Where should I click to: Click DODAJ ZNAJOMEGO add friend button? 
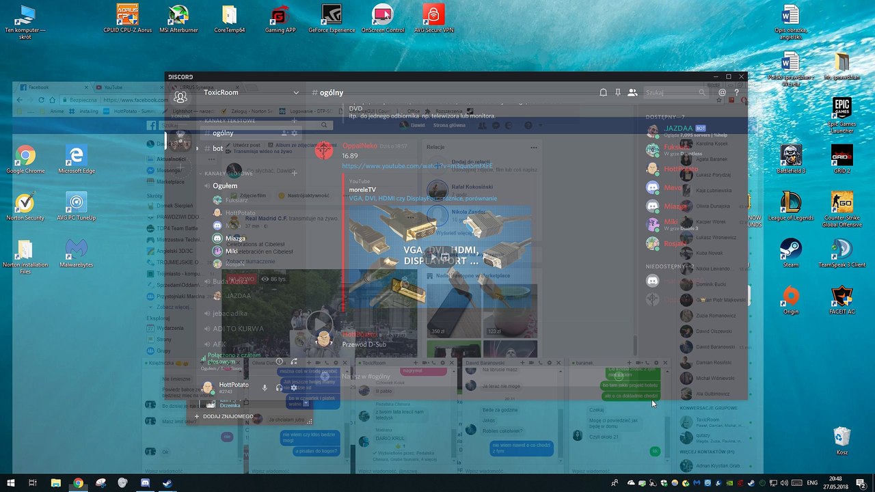tap(224, 416)
